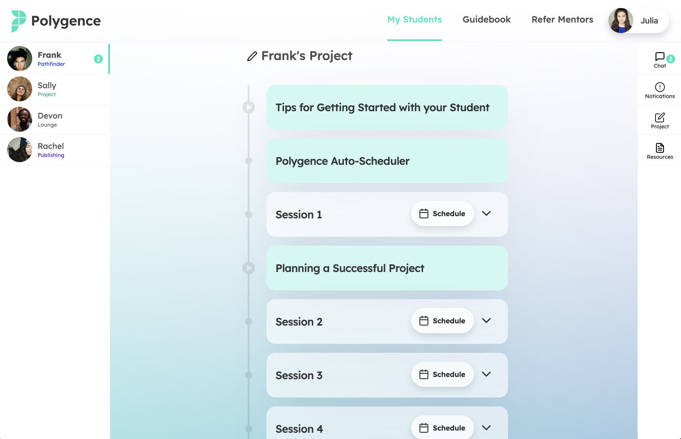Click Schedule button for Session 3
This screenshot has height=439, width=681.
(x=442, y=374)
